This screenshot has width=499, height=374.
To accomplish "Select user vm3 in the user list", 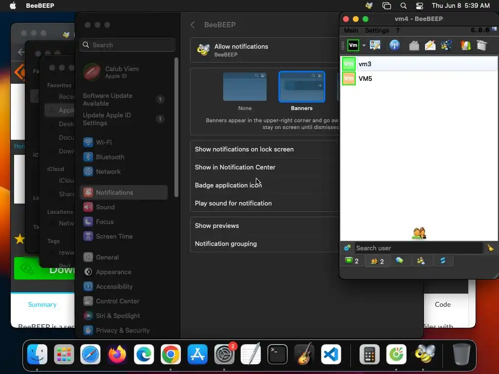I will pyautogui.click(x=420, y=64).
